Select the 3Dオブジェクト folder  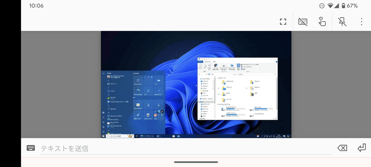pyautogui.click(x=228, y=82)
